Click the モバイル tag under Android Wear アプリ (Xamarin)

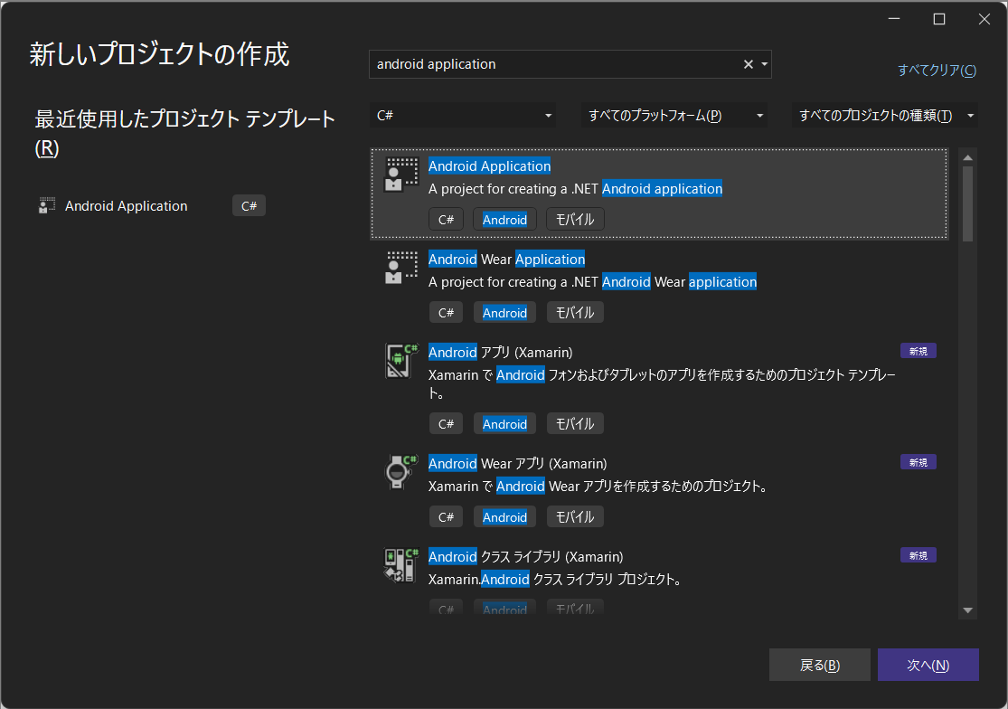(x=575, y=516)
